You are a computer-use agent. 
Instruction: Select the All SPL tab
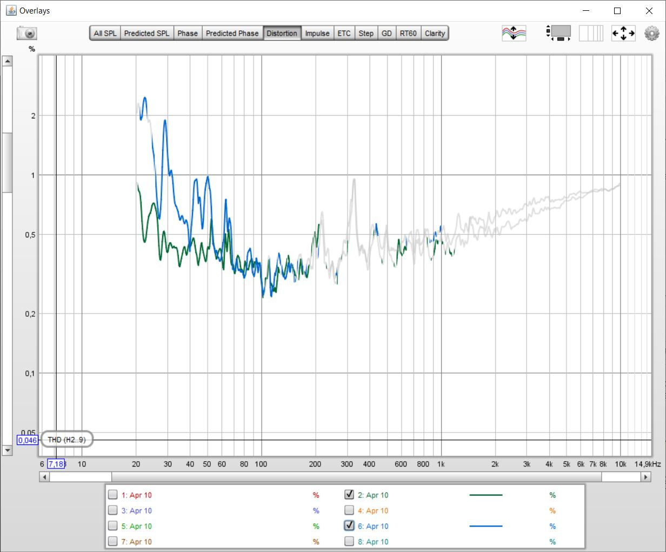point(105,33)
